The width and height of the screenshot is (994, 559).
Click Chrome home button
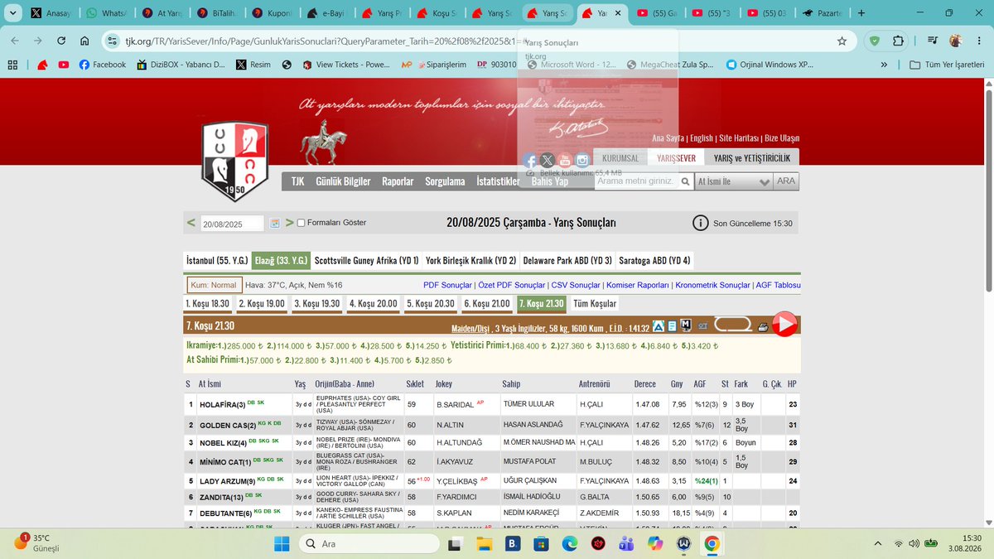coord(84,41)
